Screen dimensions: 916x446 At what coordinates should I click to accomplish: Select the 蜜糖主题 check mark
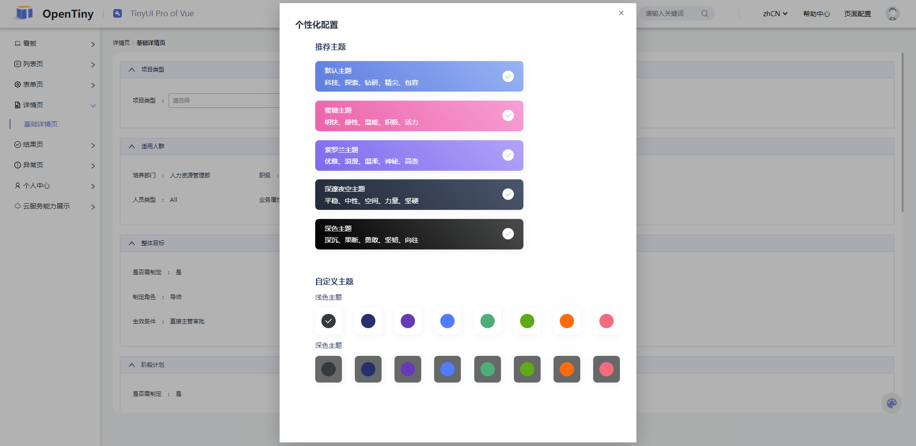(x=508, y=115)
